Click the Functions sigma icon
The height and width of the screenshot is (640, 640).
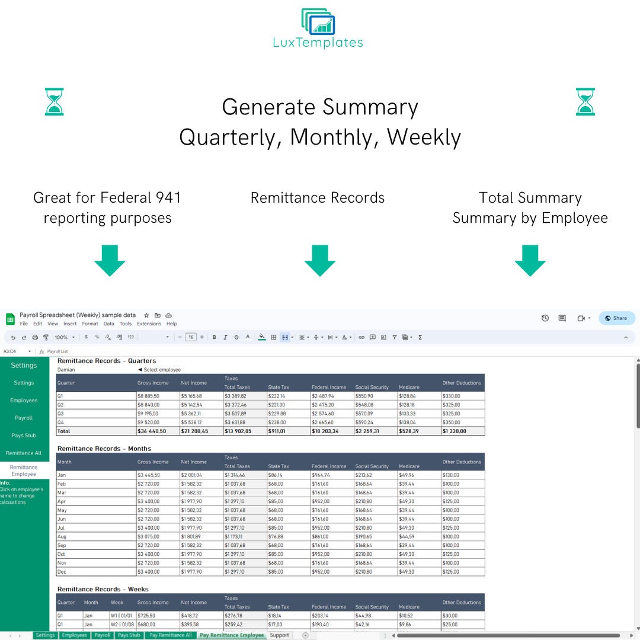click(420, 338)
